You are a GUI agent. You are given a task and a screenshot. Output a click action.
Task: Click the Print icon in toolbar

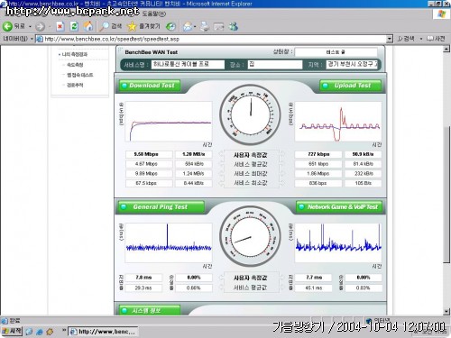(205, 26)
